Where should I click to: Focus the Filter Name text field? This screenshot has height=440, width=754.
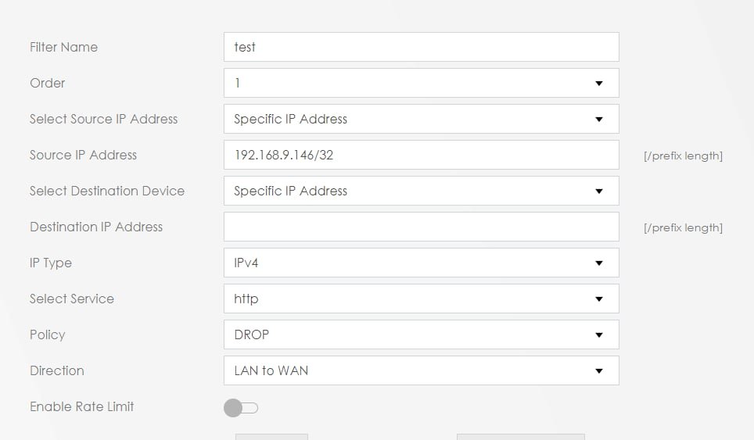[422, 47]
